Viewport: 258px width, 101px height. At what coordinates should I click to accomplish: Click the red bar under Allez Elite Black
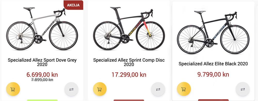click(x=213, y=100)
